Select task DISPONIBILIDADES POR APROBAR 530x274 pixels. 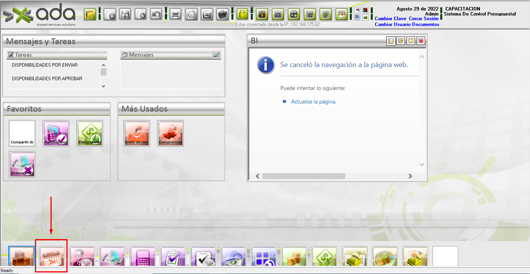coord(47,79)
